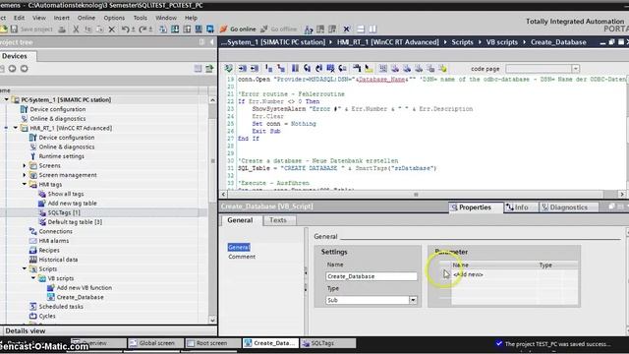Select Comment in properties navigation
629x354 pixels.
[x=242, y=257]
